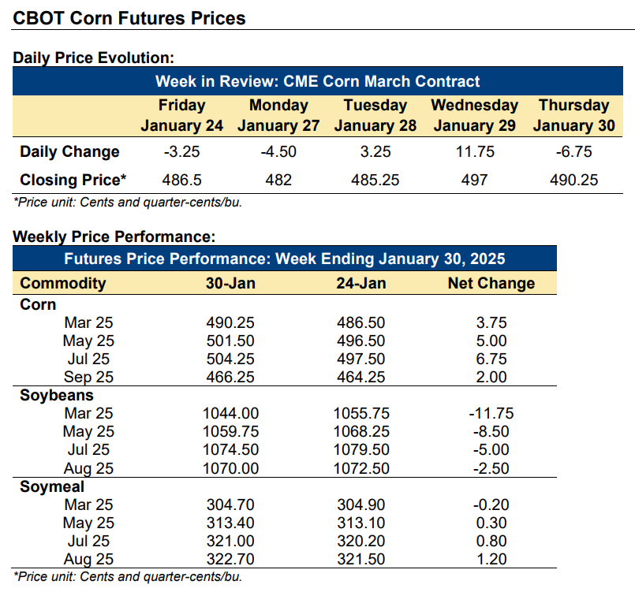The height and width of the screenshot is (592, 635).
Task: Select Soybeans May 25 24-Jan value 1068.25
Action: point(361,432)
